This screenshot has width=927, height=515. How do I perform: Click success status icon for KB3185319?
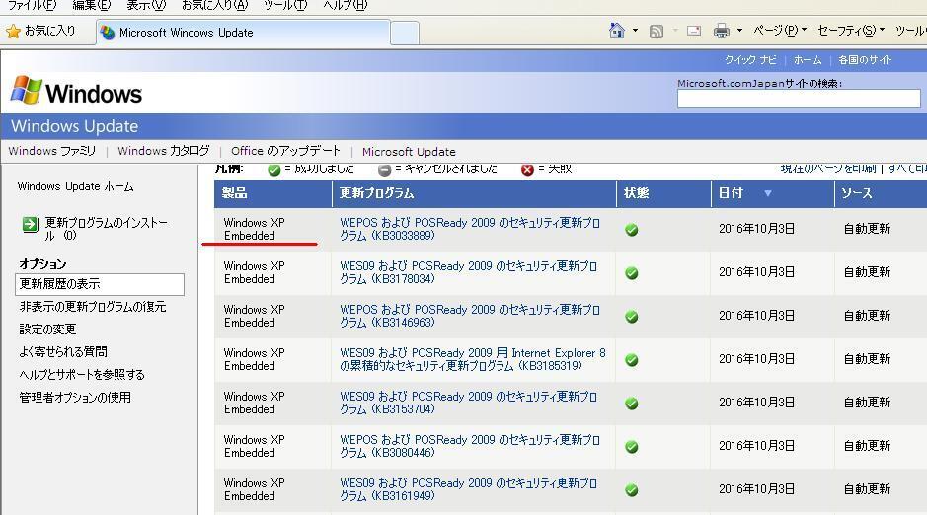(632, 360)
